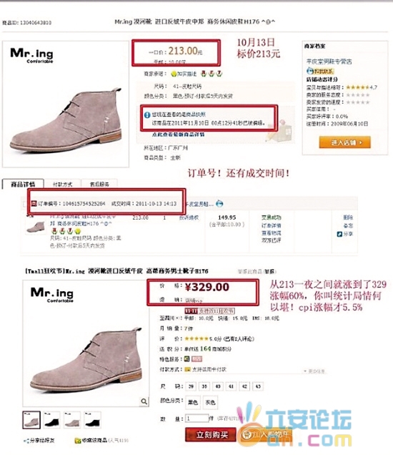Click the blue chat icon next to shop name
Screen dimensions: 393x455
pos(219,204)
